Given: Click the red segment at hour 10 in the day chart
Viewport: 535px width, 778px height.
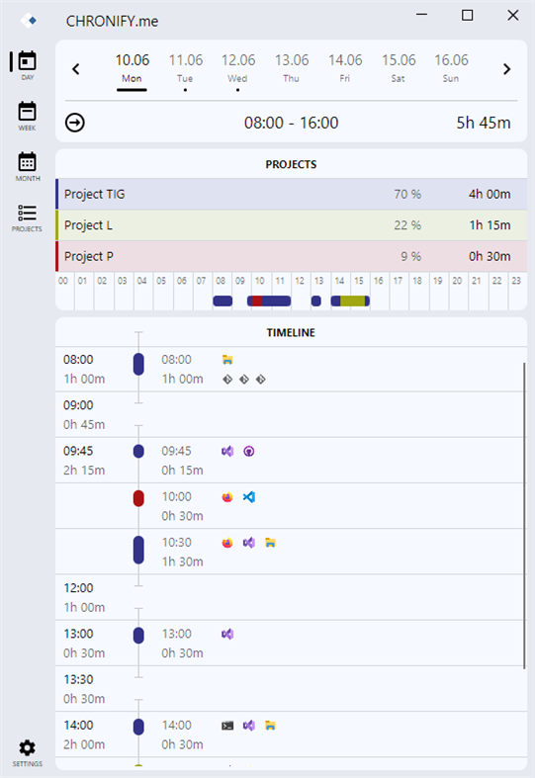Looking at the screenshot, I should click(256, 301).
